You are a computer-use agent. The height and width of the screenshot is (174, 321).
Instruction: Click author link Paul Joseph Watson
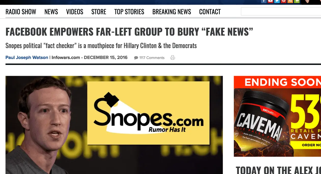pos(27,57)
